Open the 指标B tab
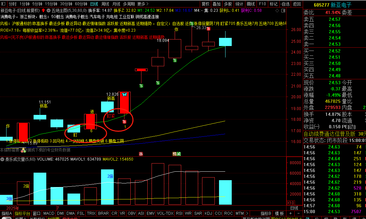Viewport: 366px width, 219px height. 266,213
